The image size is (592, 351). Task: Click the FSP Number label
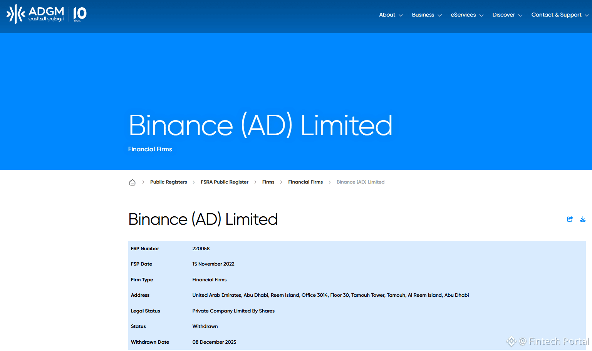[145, 249]
